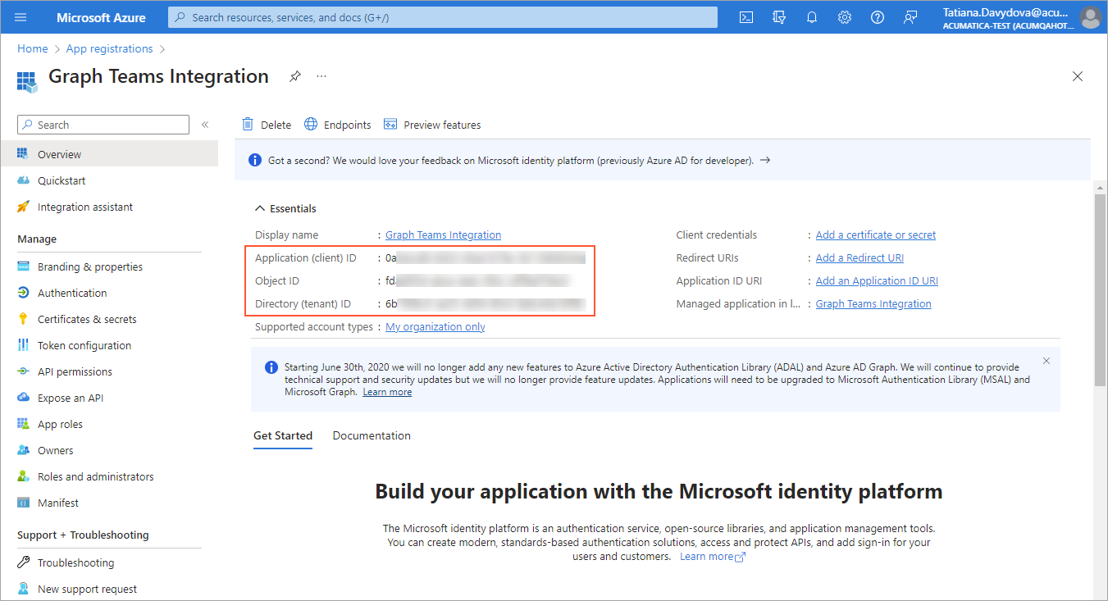Collapse the left sidebar menu
This screenshot has height=601, width=1108.
click(205, 125)
